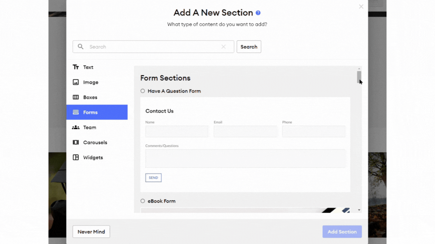Click inside the search input field
Screen dimensions: 435x244
pyautogui.click(x=151, y=46)
